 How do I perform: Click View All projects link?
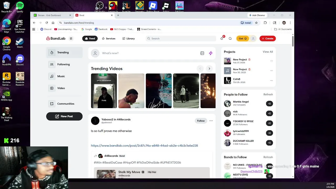(x=268, y=52)
